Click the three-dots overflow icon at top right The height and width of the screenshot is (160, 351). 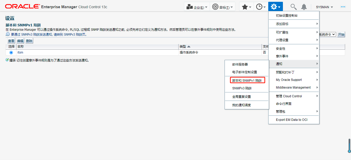coord(343,7)
